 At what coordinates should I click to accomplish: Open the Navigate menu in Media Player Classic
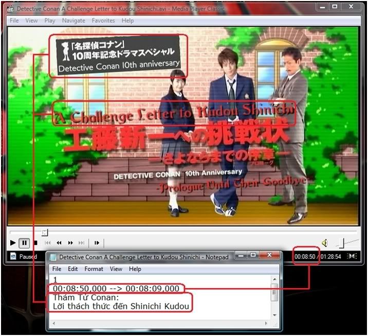click(x=73, y=21)
